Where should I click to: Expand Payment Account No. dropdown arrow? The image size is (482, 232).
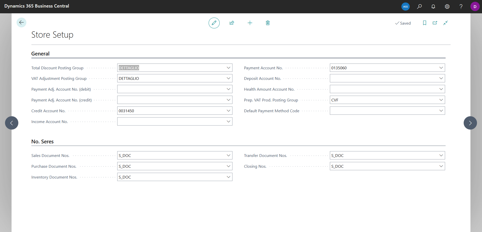click(x=441, y=68)
